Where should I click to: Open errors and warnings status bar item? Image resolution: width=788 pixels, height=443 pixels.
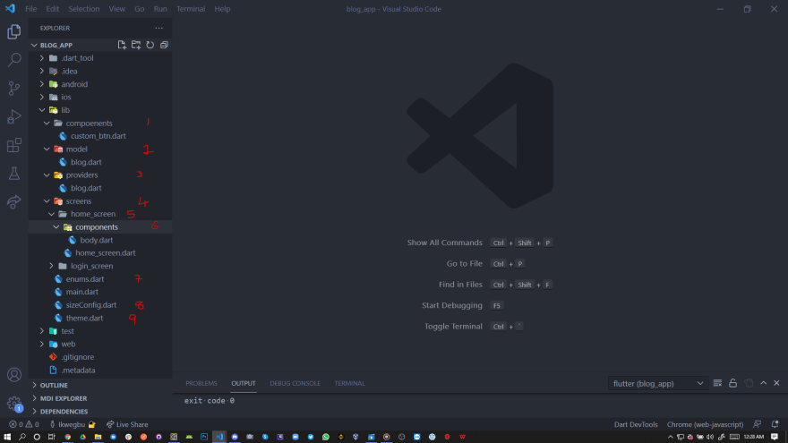click(x=23, y=424)
